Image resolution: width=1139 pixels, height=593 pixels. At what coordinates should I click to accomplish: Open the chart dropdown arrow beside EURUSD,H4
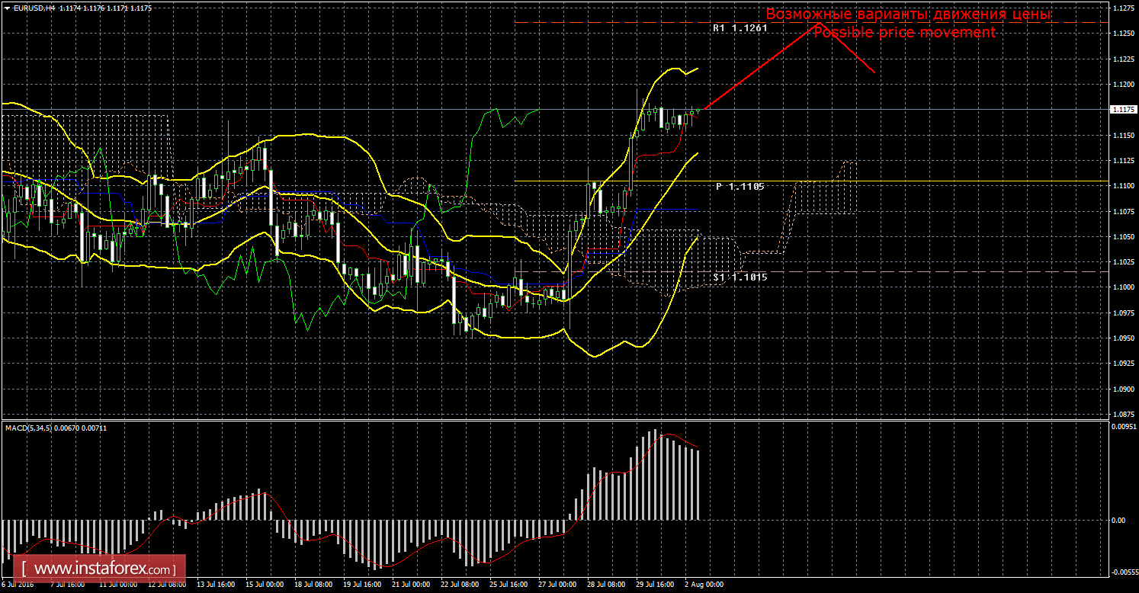[7, 8]
